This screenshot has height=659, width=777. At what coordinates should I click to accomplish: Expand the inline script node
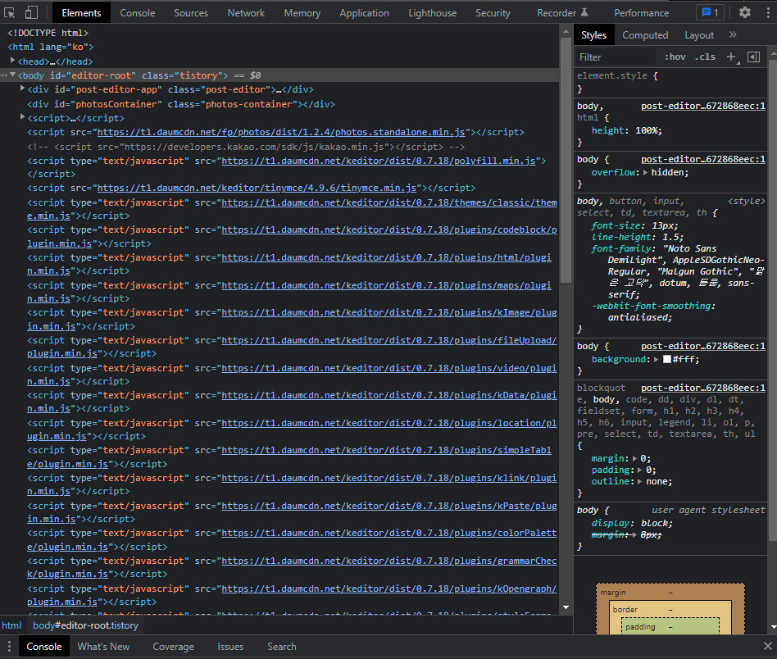point(22,117)
